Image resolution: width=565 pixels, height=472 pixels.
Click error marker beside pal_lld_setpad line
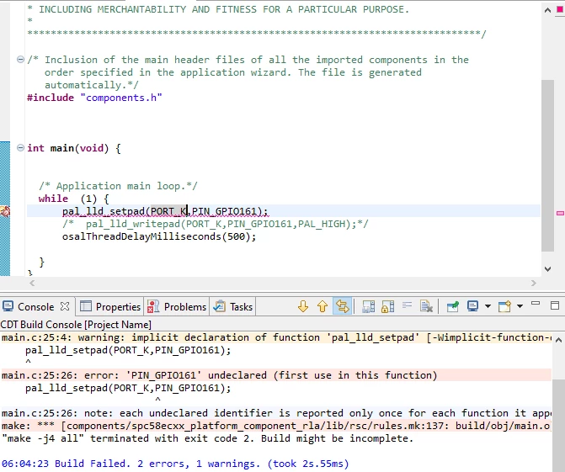click(x=5, y=211)
